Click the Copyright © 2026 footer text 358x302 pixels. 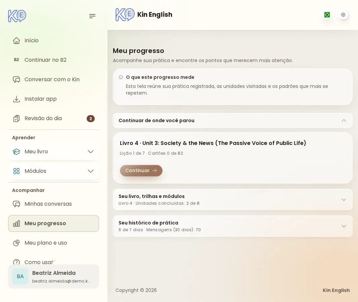[136, 290]
